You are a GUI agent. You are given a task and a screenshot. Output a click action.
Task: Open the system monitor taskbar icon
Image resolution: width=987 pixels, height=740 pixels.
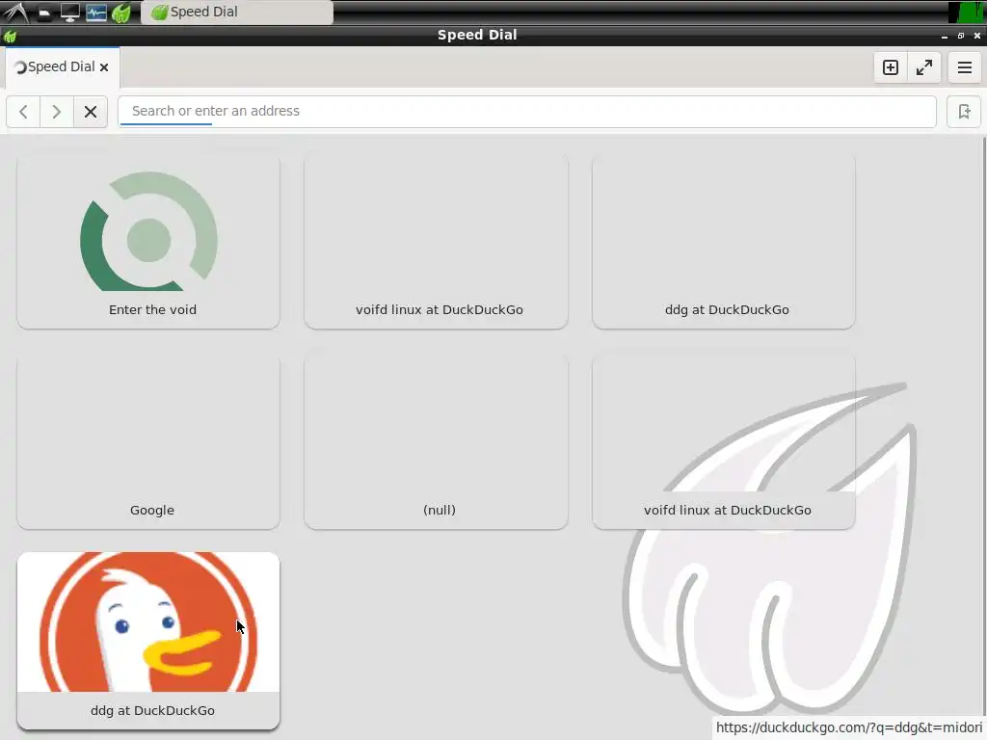click(x=95, y=12)
